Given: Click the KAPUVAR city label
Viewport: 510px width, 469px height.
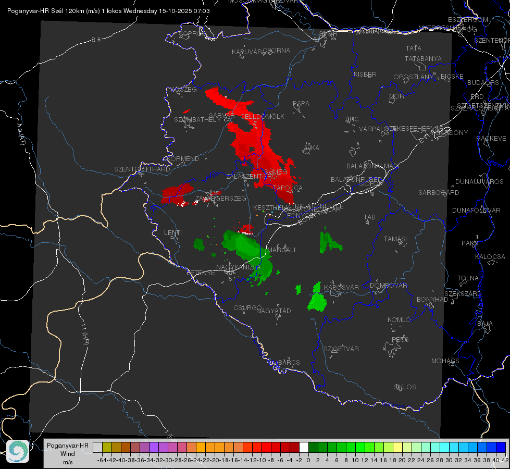Looking at the screenshot, I should pyautogui.click(x=247, y=52).
